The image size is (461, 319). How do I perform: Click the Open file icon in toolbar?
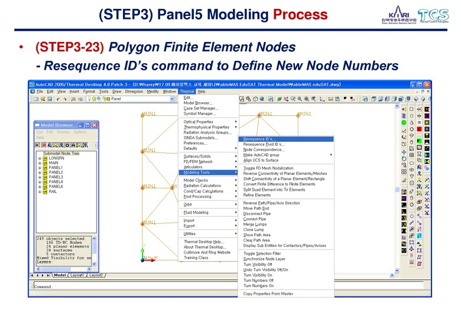[x=43, y=99]
